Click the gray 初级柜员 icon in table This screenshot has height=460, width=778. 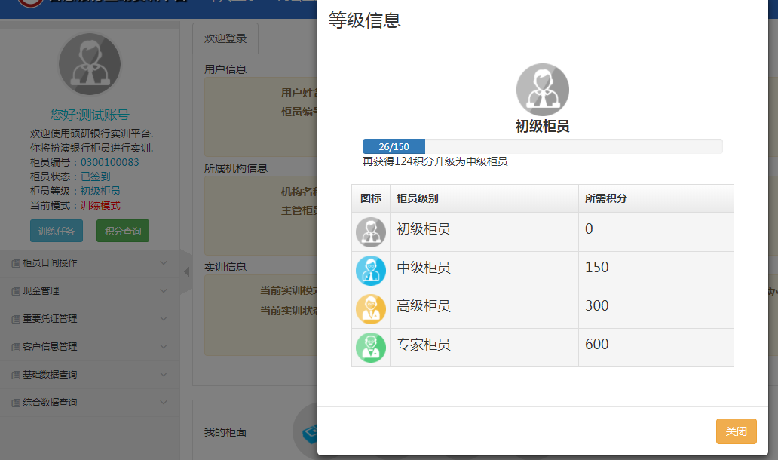370,232
